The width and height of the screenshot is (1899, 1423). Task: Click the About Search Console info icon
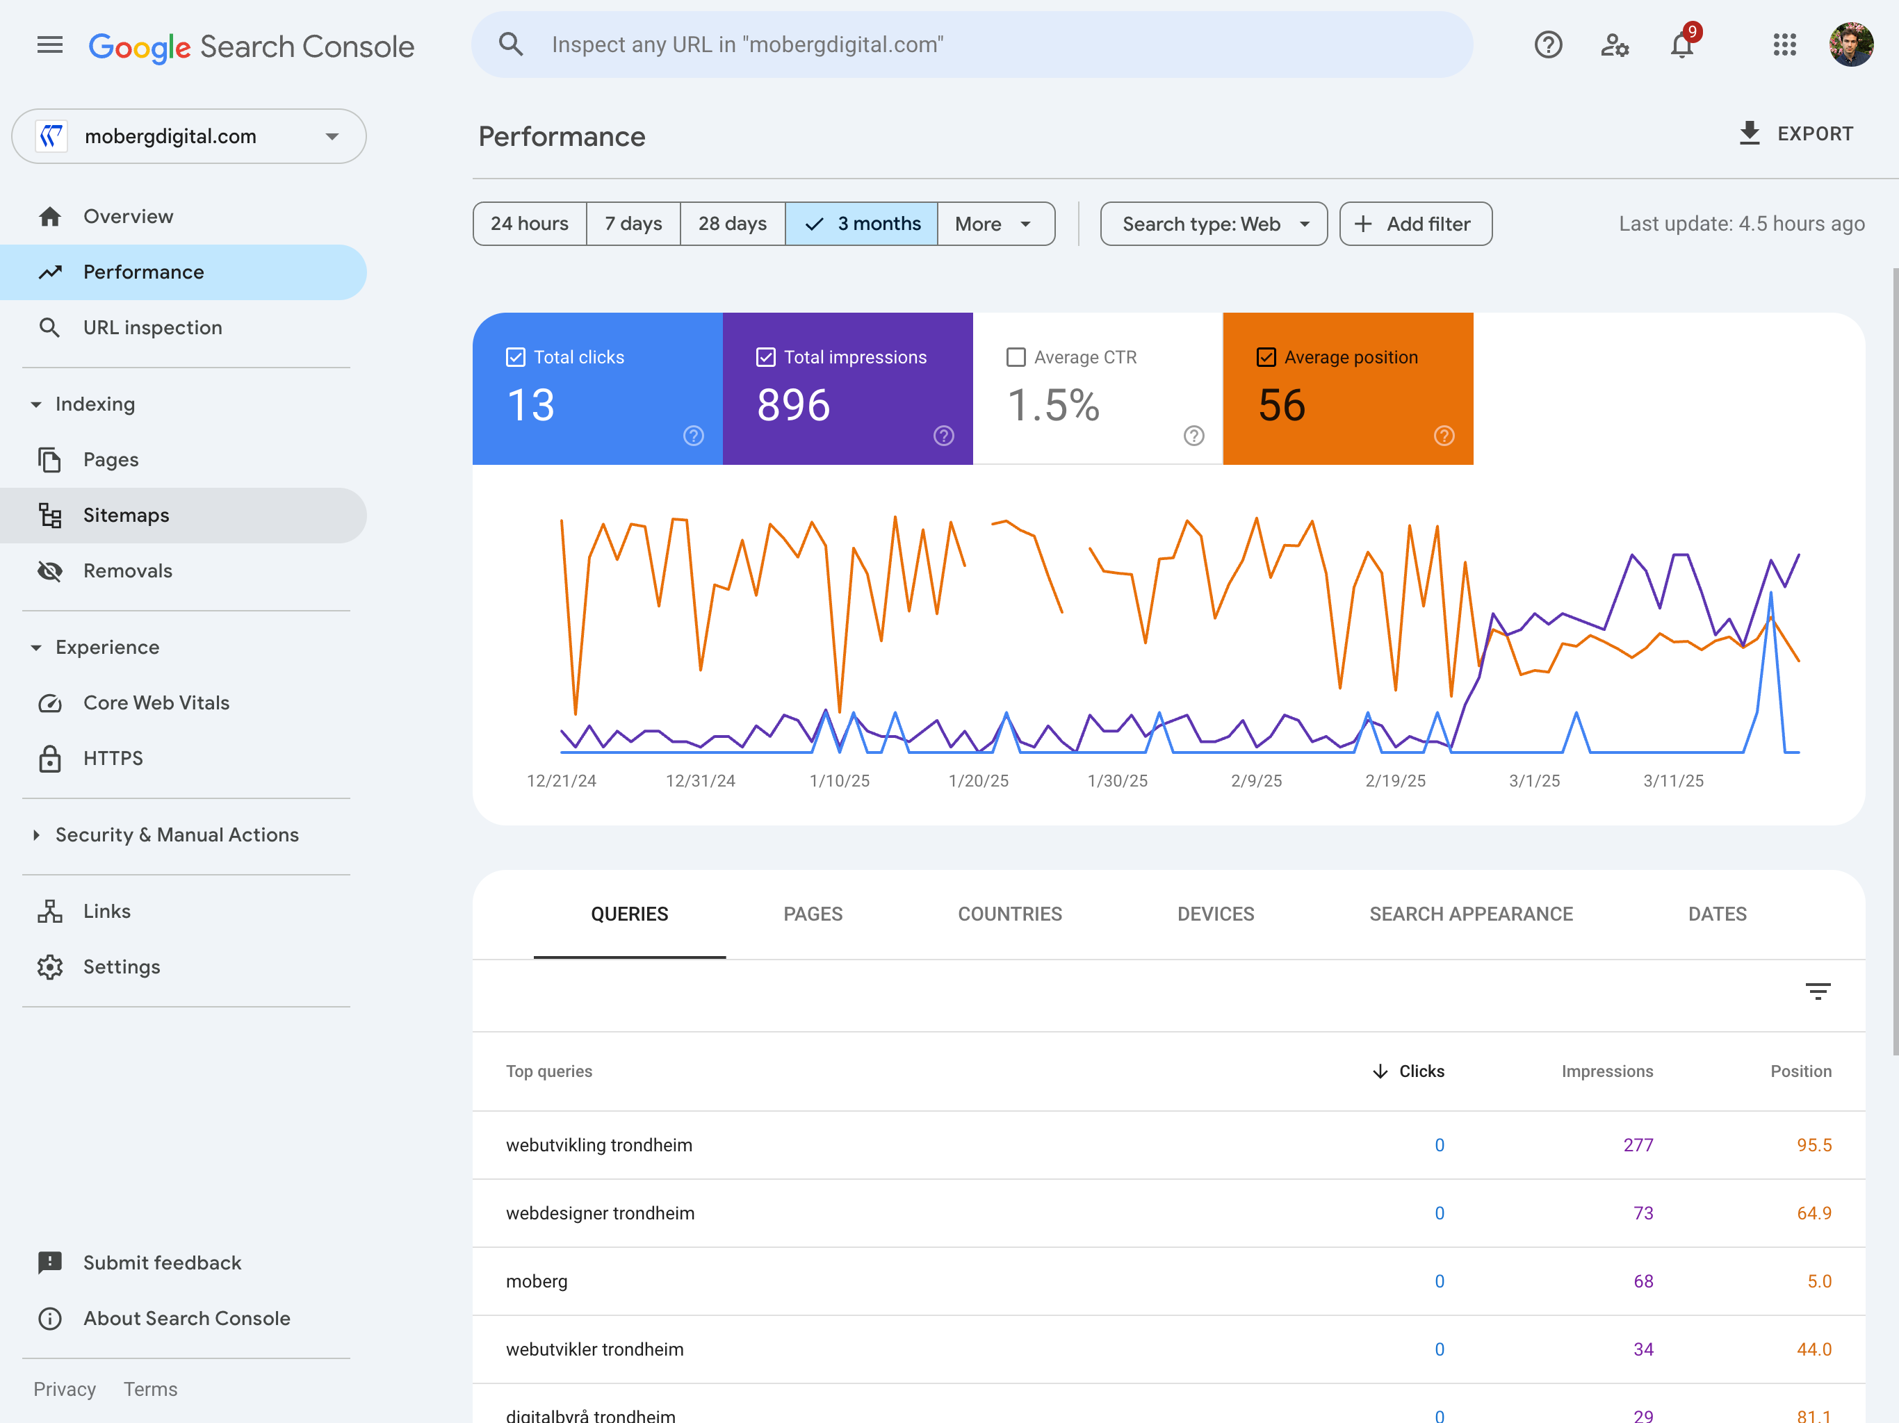[50, 1318]
